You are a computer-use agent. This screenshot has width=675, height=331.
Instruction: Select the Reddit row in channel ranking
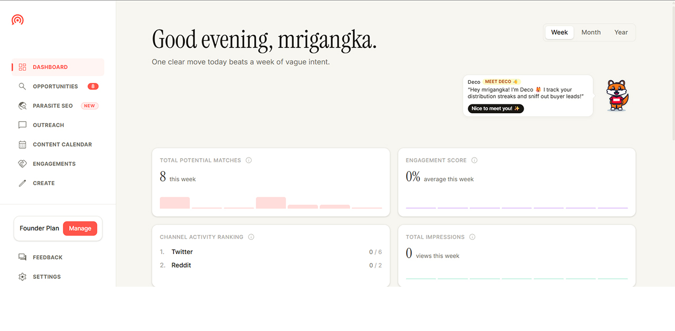271,265
